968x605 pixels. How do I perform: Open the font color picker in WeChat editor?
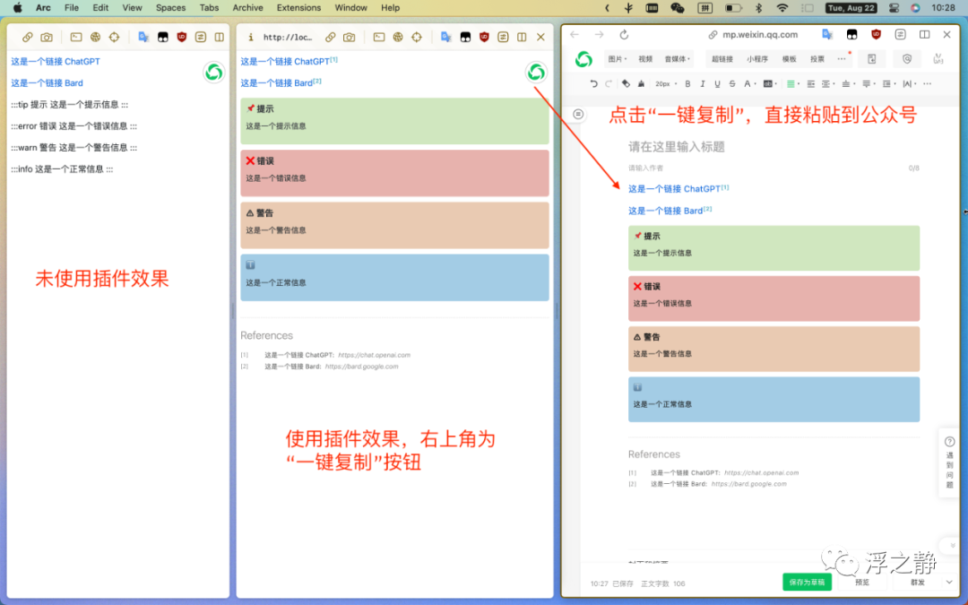tap(748, 84)
